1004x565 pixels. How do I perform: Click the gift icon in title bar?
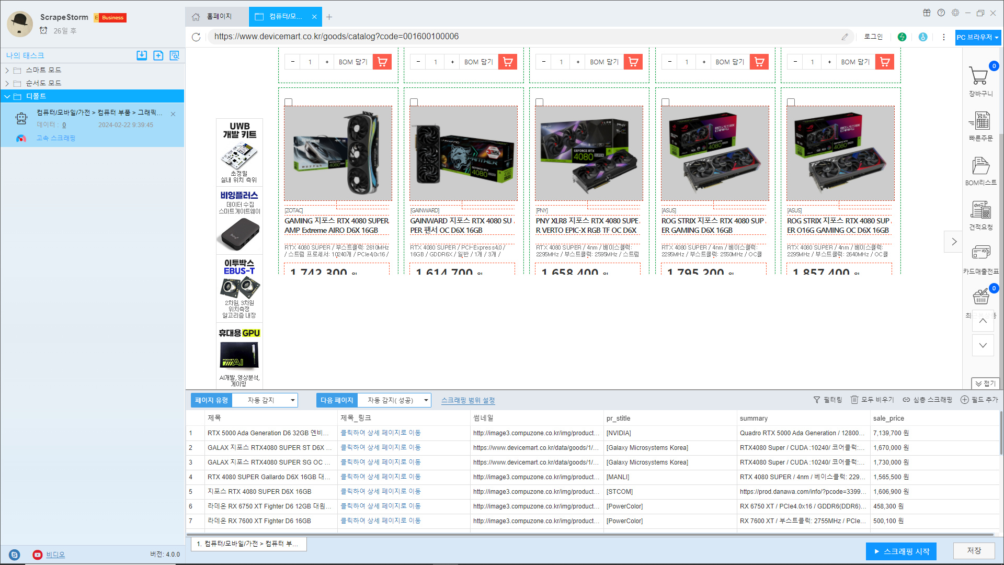(927, 13)
